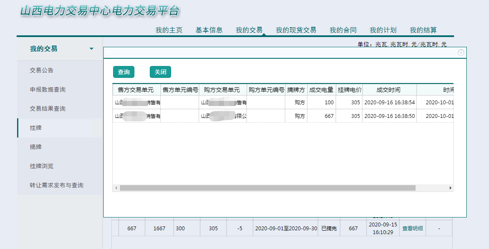Open 我的计划 tab
Screen dimensions: 489x249
tap(383, 30)
